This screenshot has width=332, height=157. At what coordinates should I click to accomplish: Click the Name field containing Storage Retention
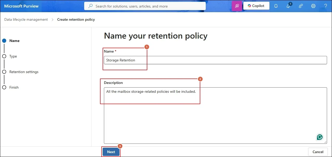(215, 60)
